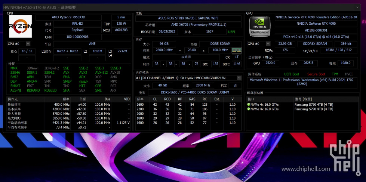Select the 1600 frequency timing table row
The image size is (366, 182).
[188, 123]
